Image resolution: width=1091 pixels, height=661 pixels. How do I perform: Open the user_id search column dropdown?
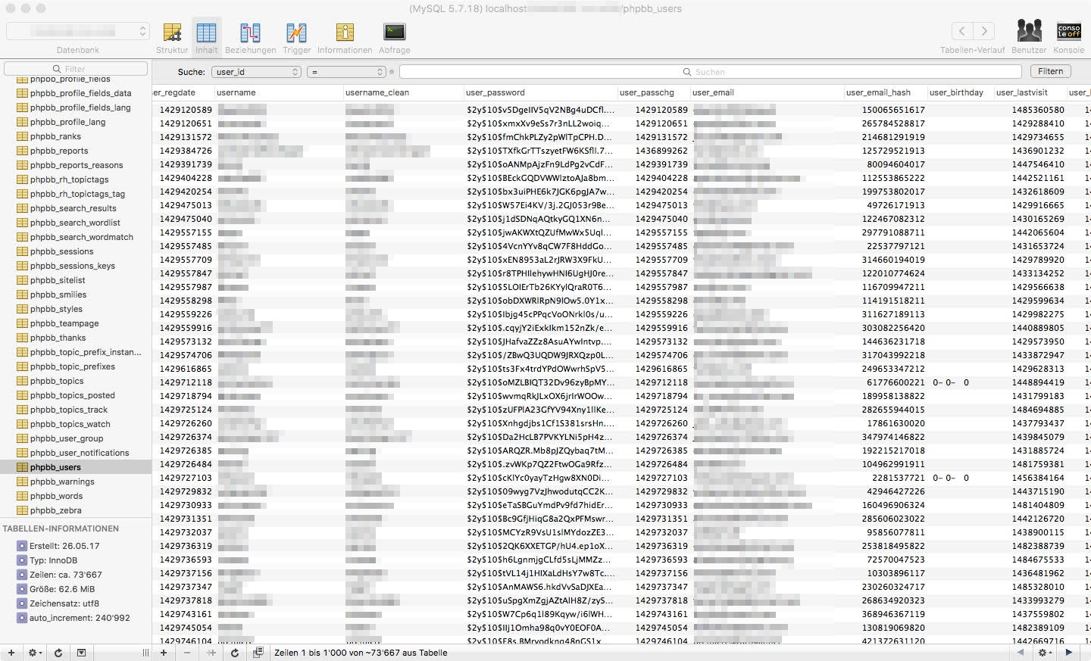coord(255,71)
